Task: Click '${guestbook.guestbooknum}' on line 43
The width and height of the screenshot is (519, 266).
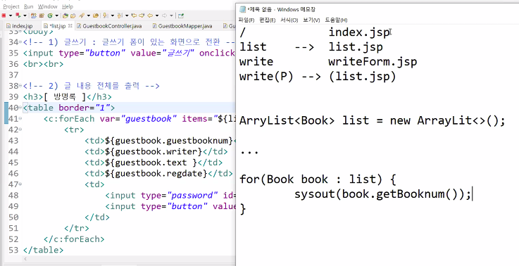Action: pos(169,141)
